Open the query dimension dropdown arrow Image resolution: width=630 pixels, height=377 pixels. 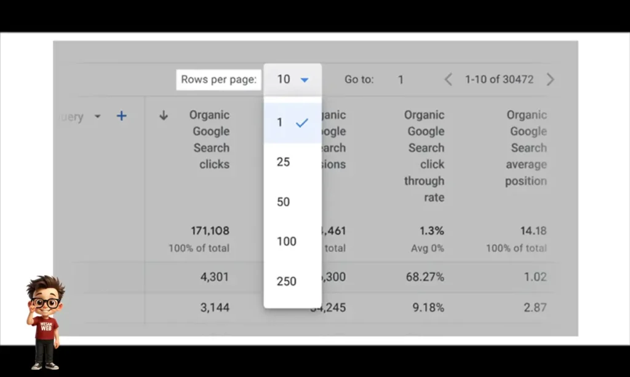pos(97,117)
